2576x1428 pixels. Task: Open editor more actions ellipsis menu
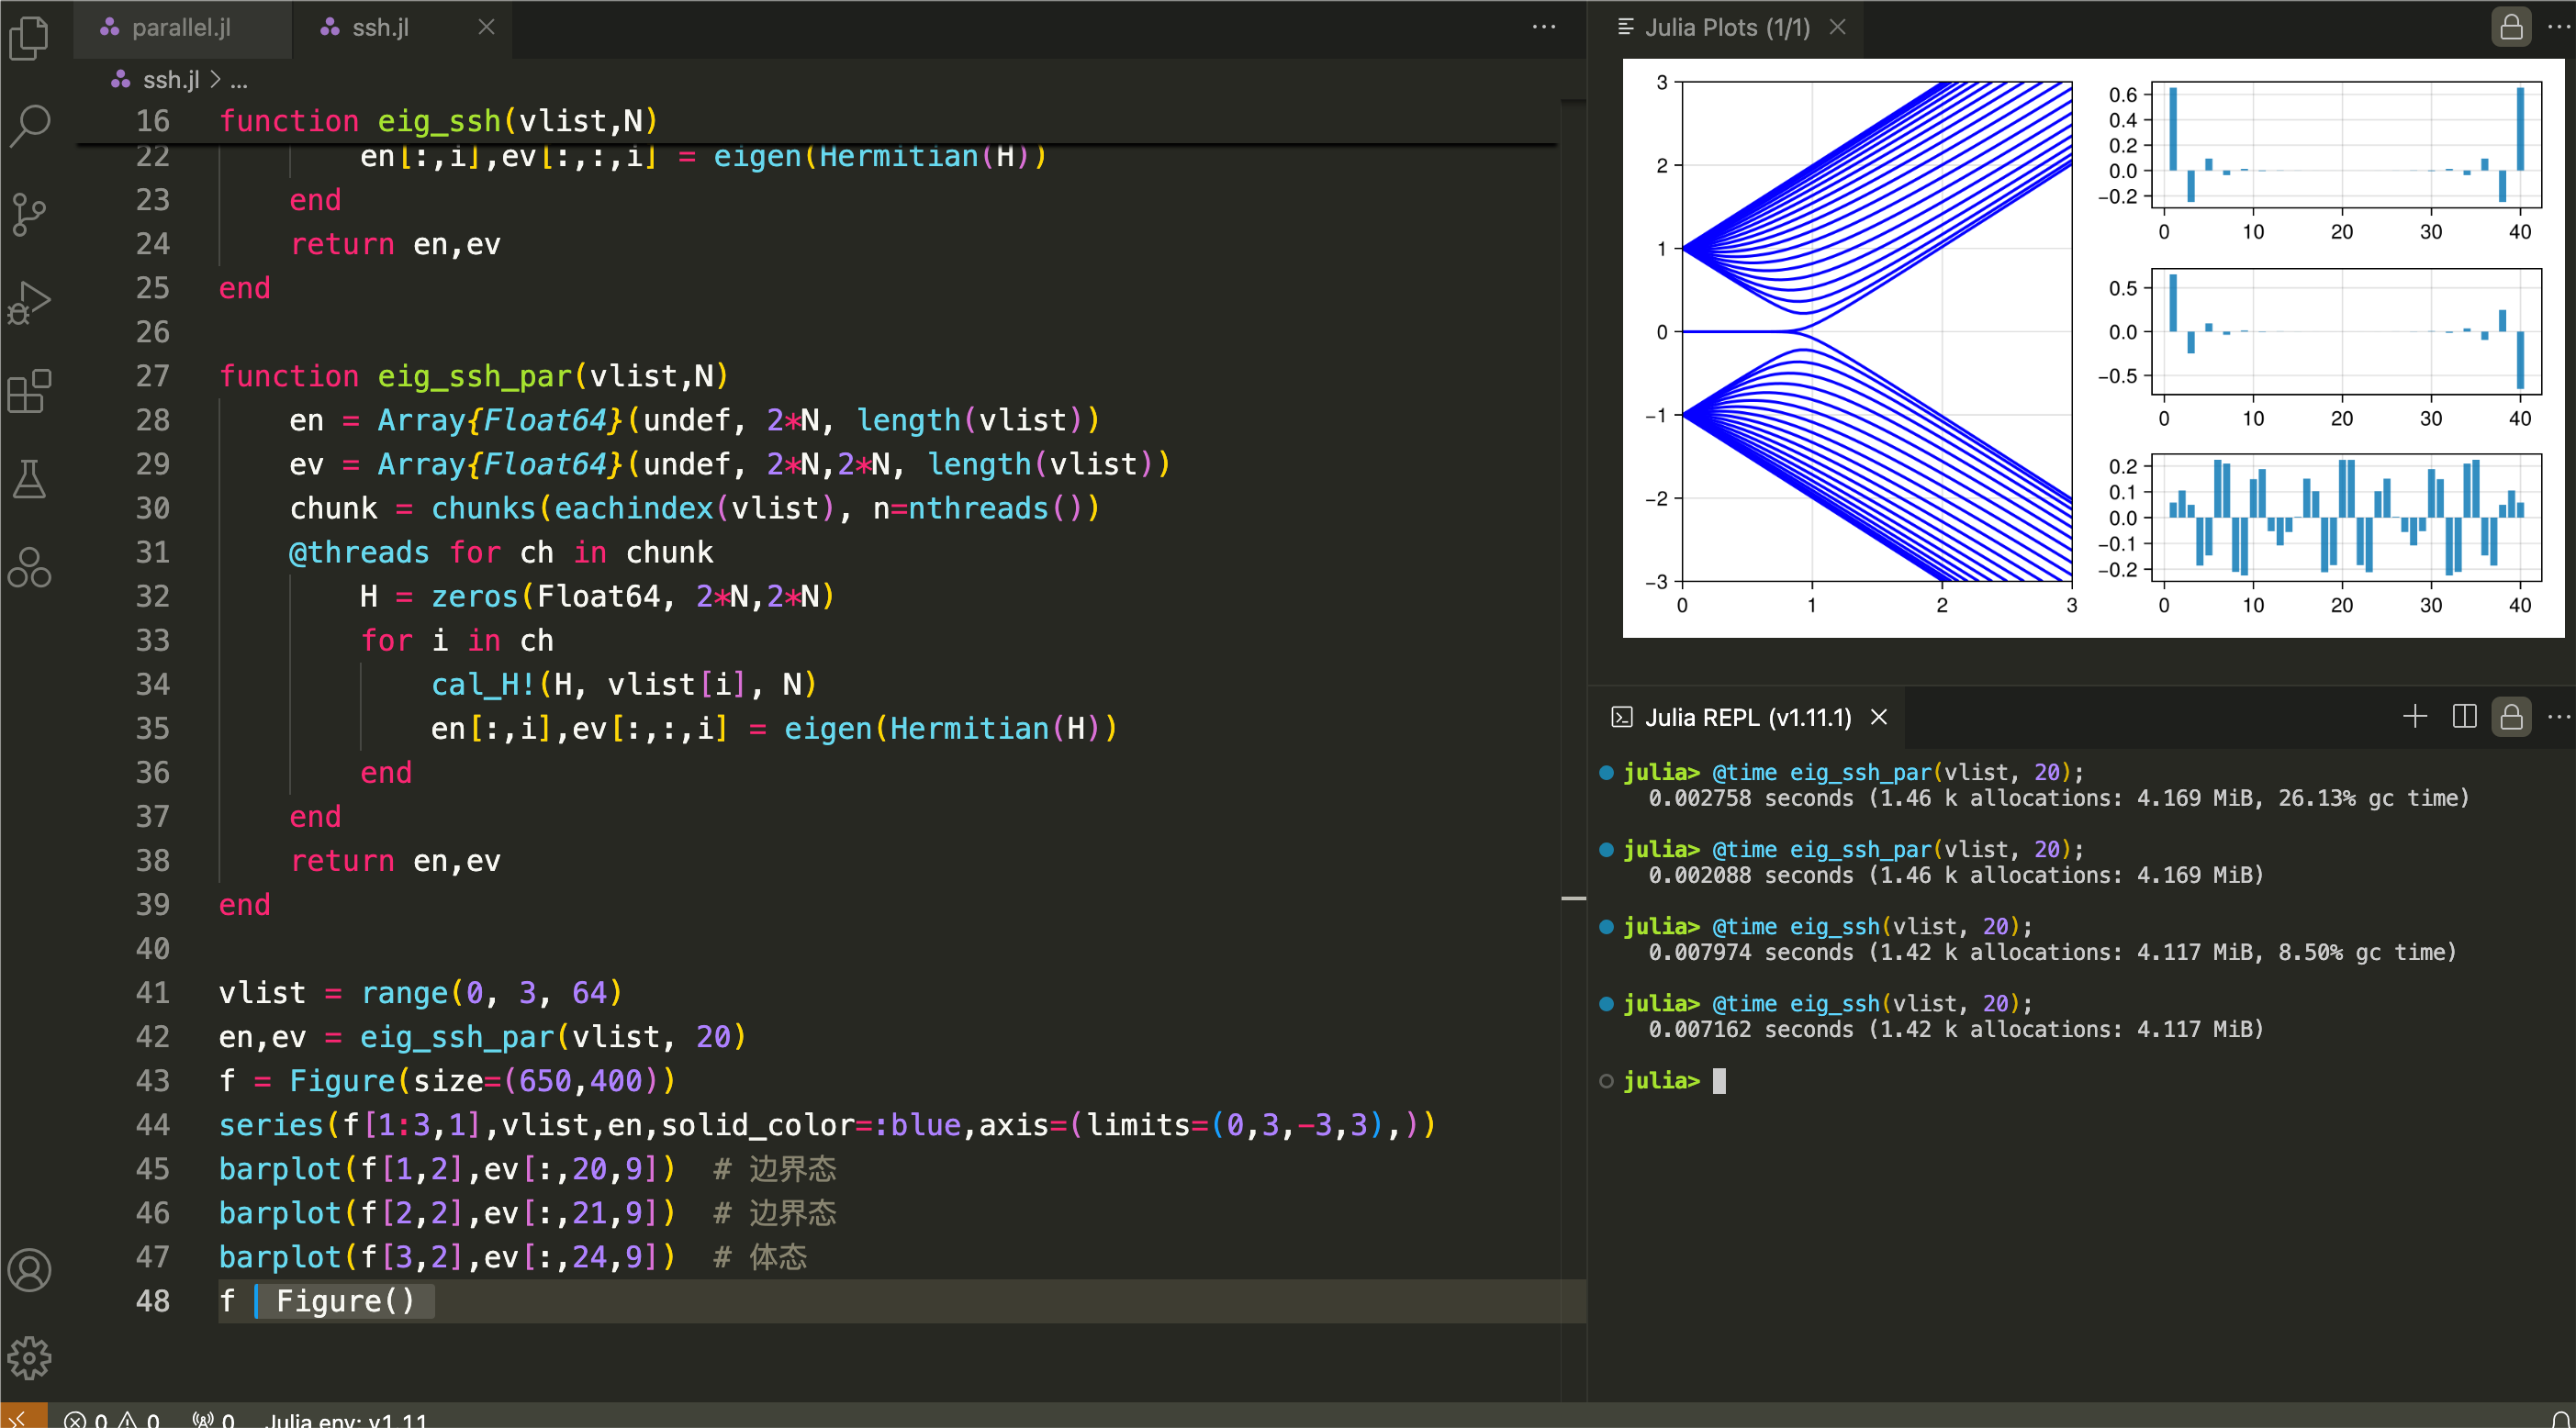1543,27
